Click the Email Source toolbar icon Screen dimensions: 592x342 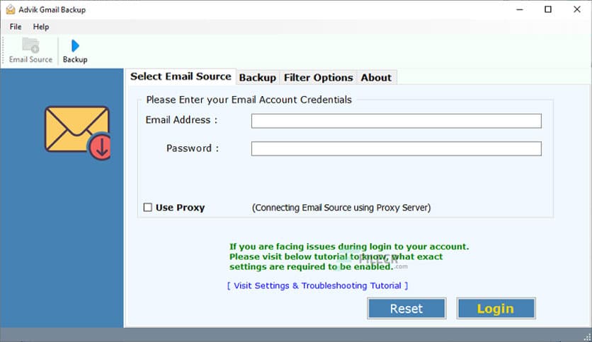pyautogui.click(x=30, y=45)
